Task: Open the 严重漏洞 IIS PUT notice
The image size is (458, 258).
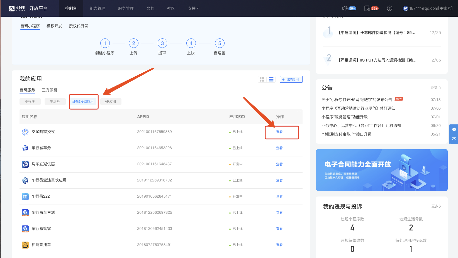Action: pyautogui.click(x=377, y=60)
